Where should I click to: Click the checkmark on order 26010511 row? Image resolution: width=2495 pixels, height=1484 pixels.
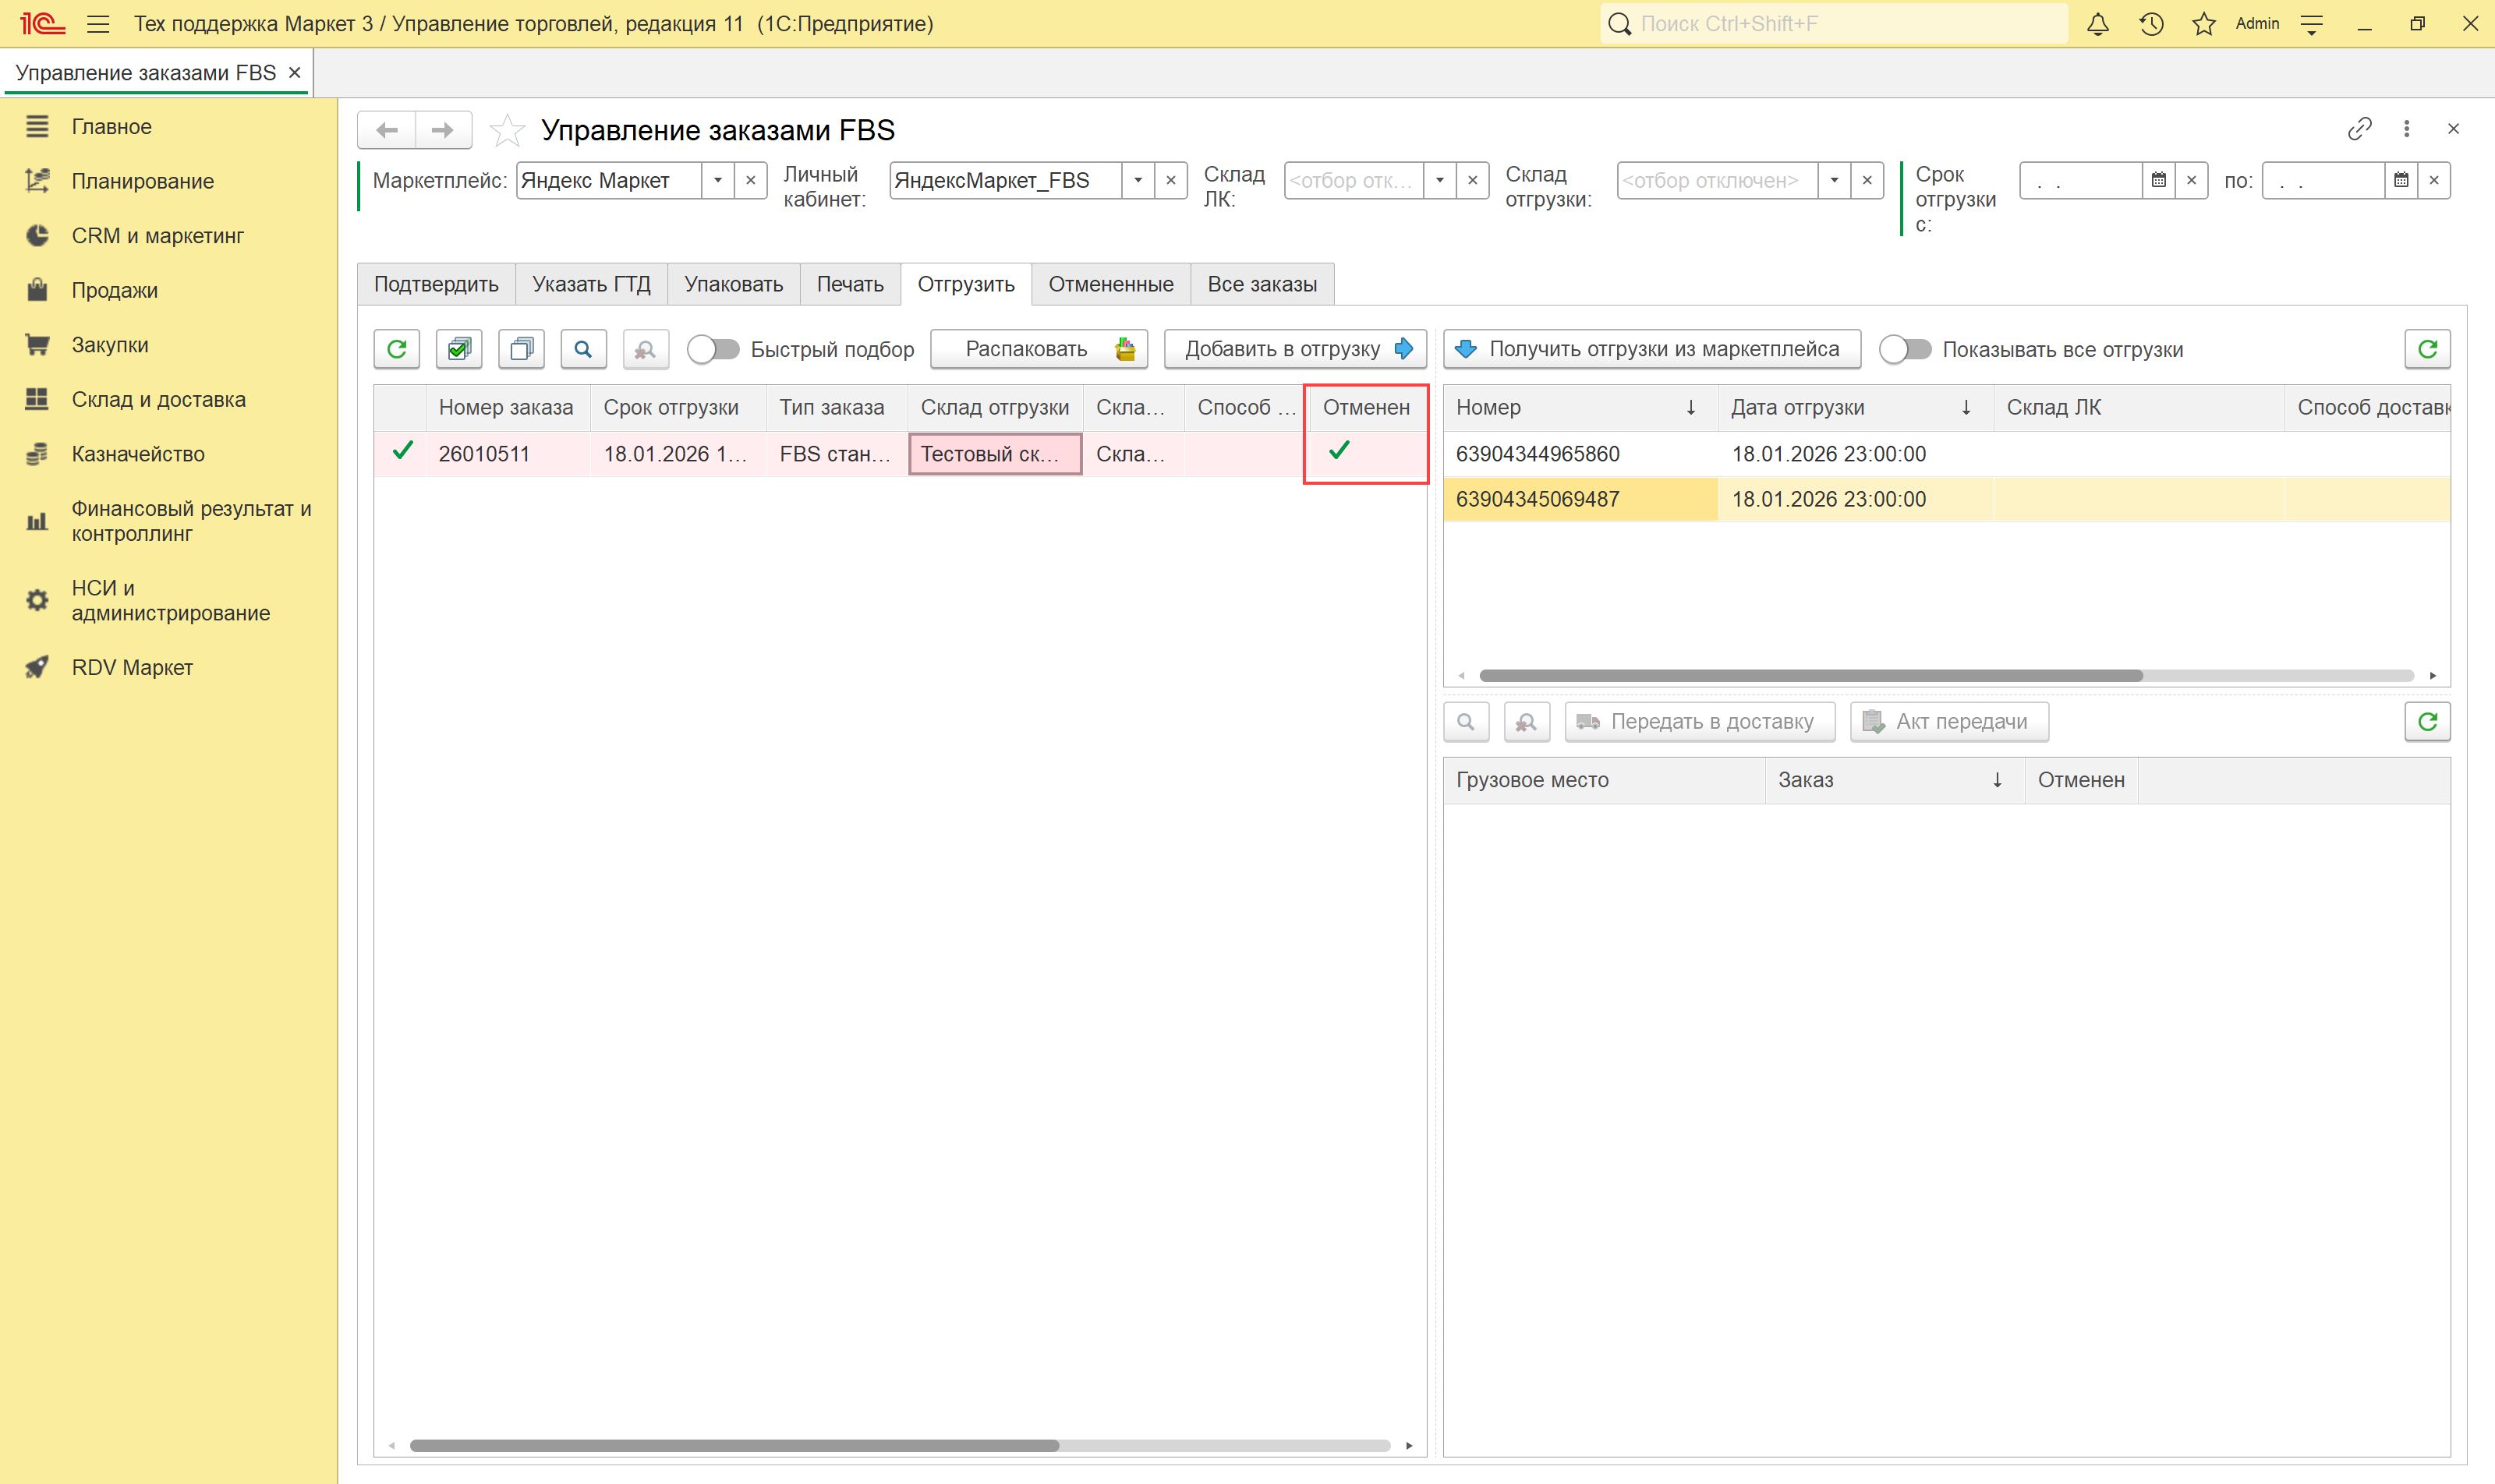click(x=402, y=452)
